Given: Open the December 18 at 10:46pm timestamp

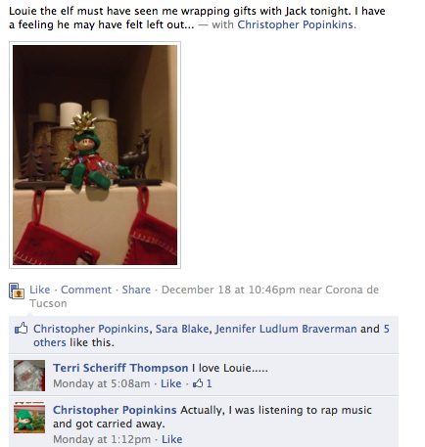Looking at the screenshot, I should 228,290.
